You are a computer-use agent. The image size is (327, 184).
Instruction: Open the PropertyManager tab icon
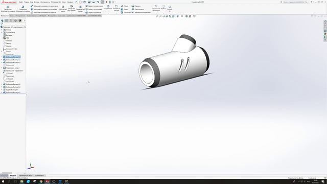point(7,20)
